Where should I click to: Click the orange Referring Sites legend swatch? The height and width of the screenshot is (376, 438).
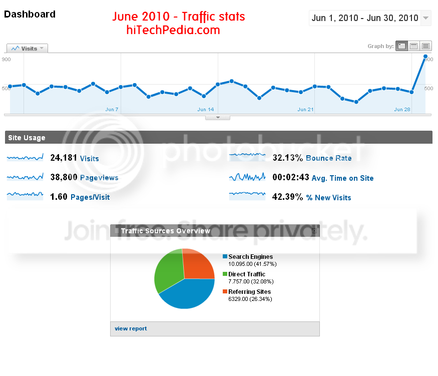(225, 291)
